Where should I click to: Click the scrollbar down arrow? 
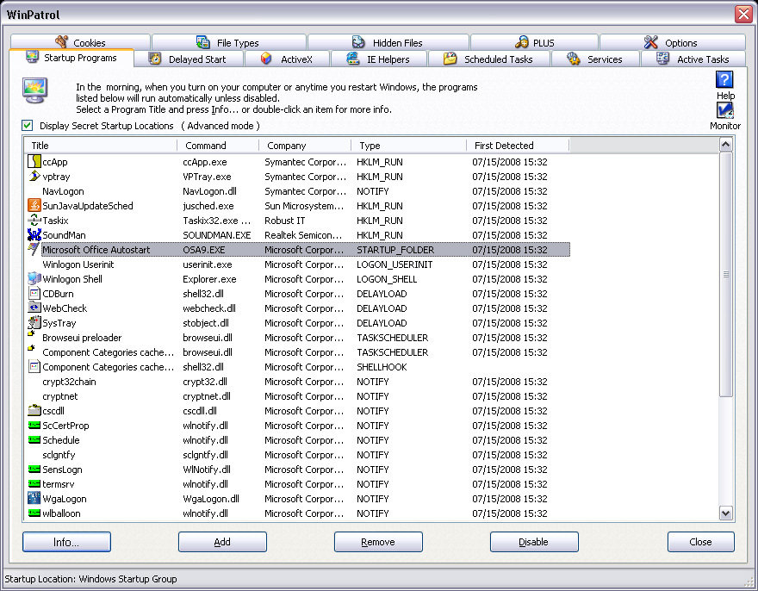tap(725, 513)
